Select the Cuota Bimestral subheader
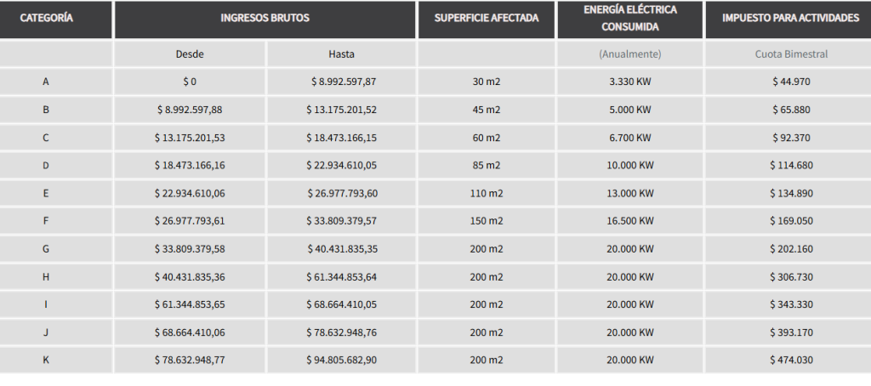 (791, 54)
